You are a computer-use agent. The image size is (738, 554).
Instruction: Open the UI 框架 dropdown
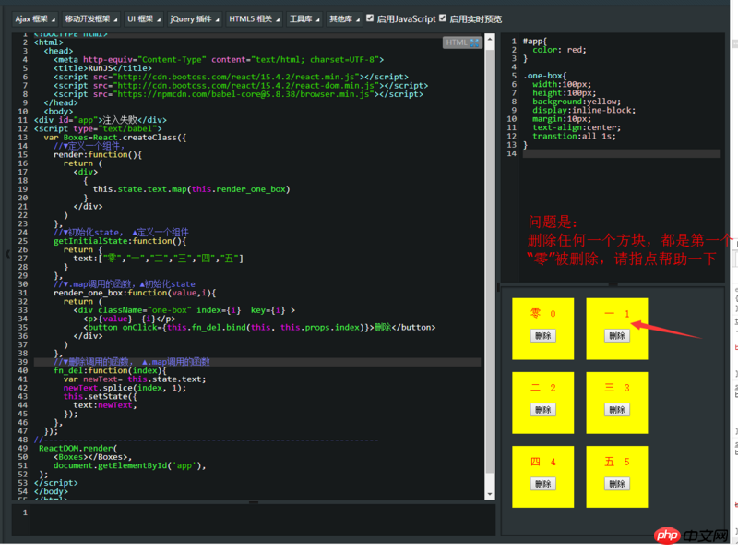click(144, 19)
